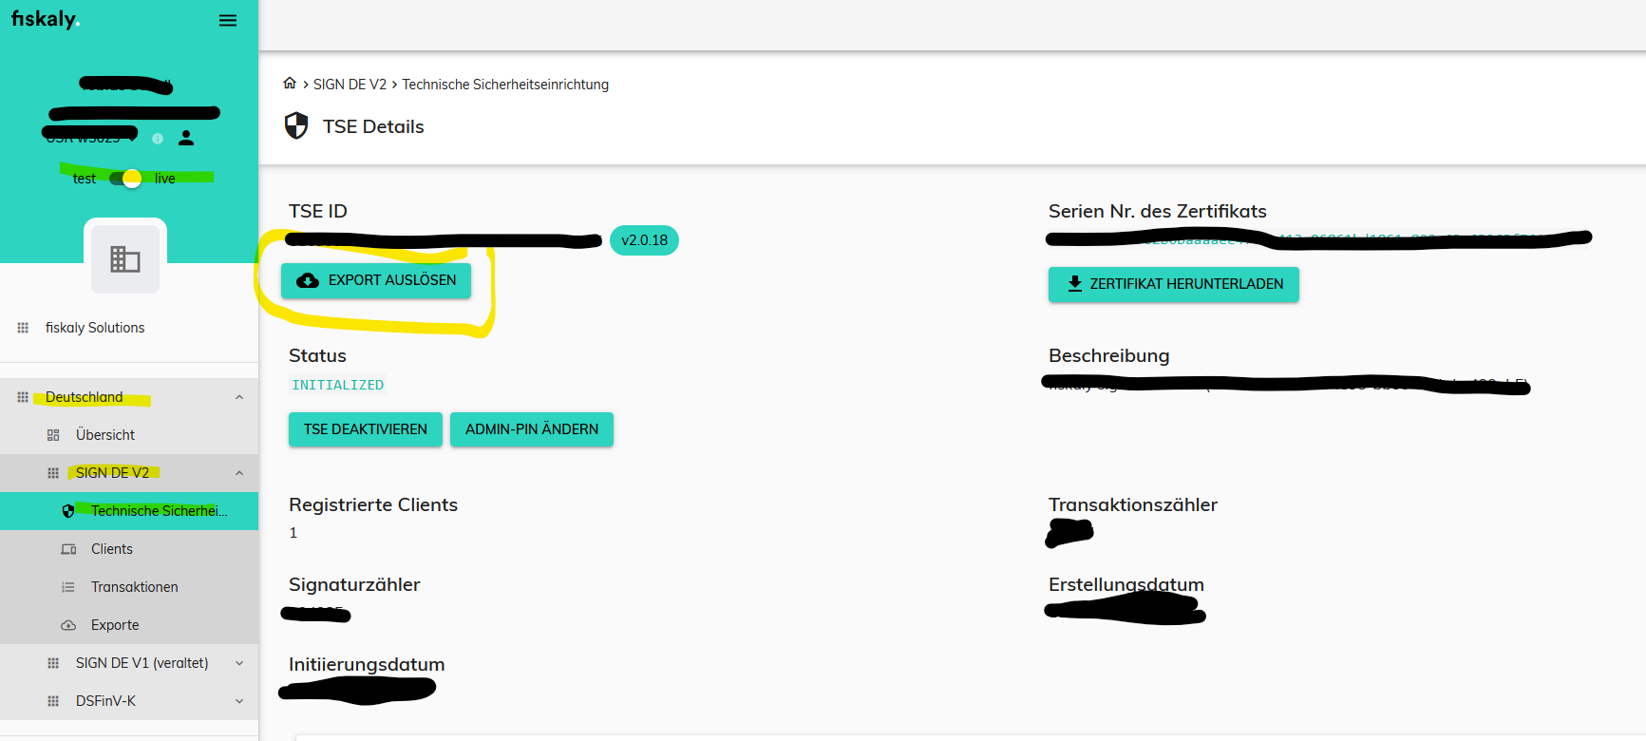Click the home breadcrumb icon
The height and width of the screenshot is (741, 1646).
[x=290, y=84]
